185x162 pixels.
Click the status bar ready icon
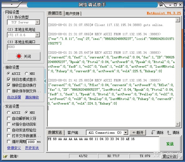point(6,156)
